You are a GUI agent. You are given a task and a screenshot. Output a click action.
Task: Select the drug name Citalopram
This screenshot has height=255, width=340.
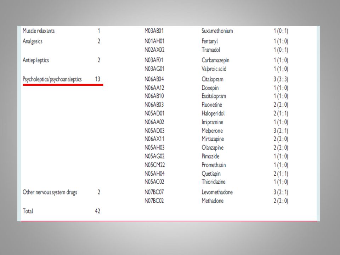click(212, 79)
